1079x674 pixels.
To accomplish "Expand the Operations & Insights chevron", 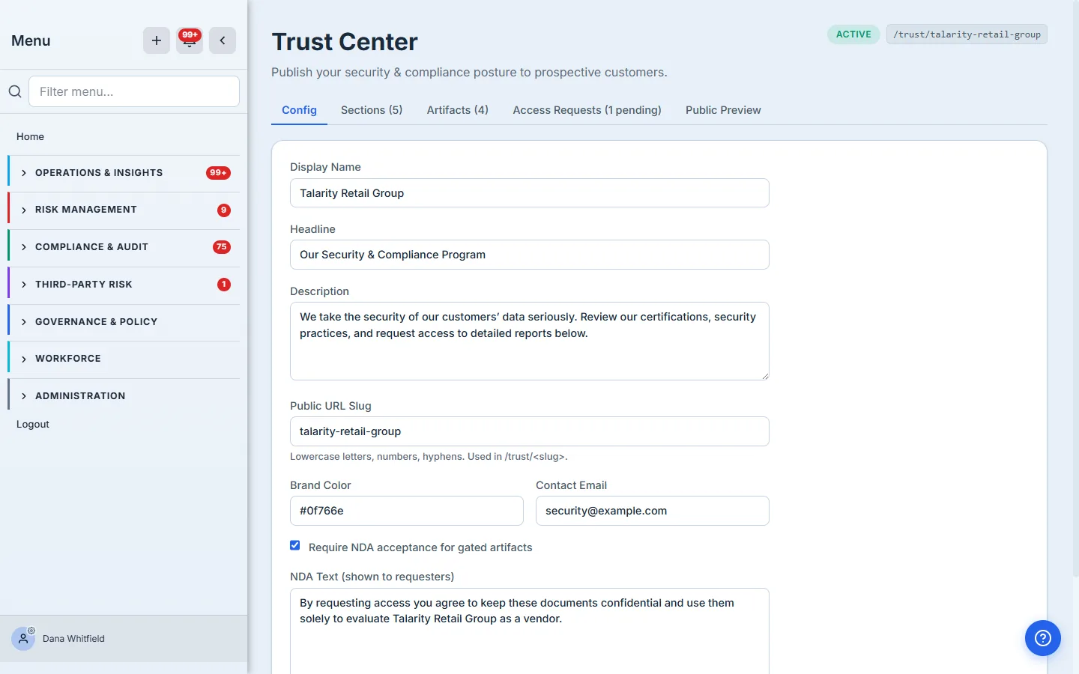I will point(24,173).
